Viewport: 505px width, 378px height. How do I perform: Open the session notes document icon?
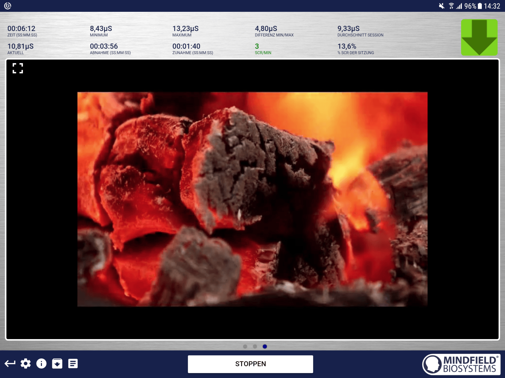pos(73,364)
